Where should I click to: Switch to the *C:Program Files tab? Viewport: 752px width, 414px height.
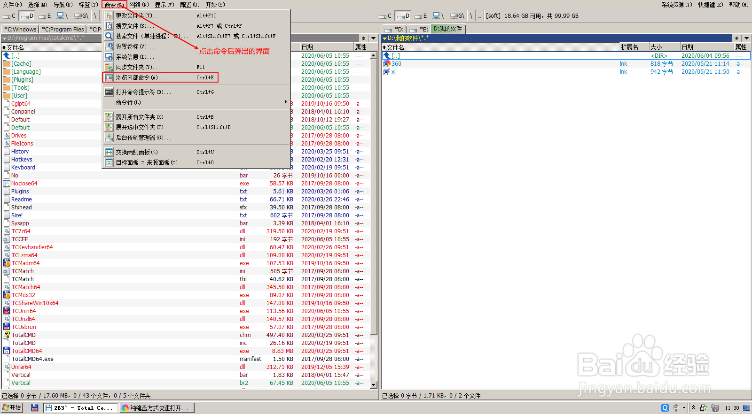pyautogui.click(x=63, y=29)
